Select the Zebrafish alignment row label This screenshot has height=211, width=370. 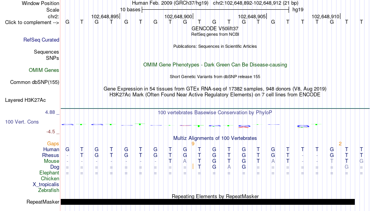[49, 190]
